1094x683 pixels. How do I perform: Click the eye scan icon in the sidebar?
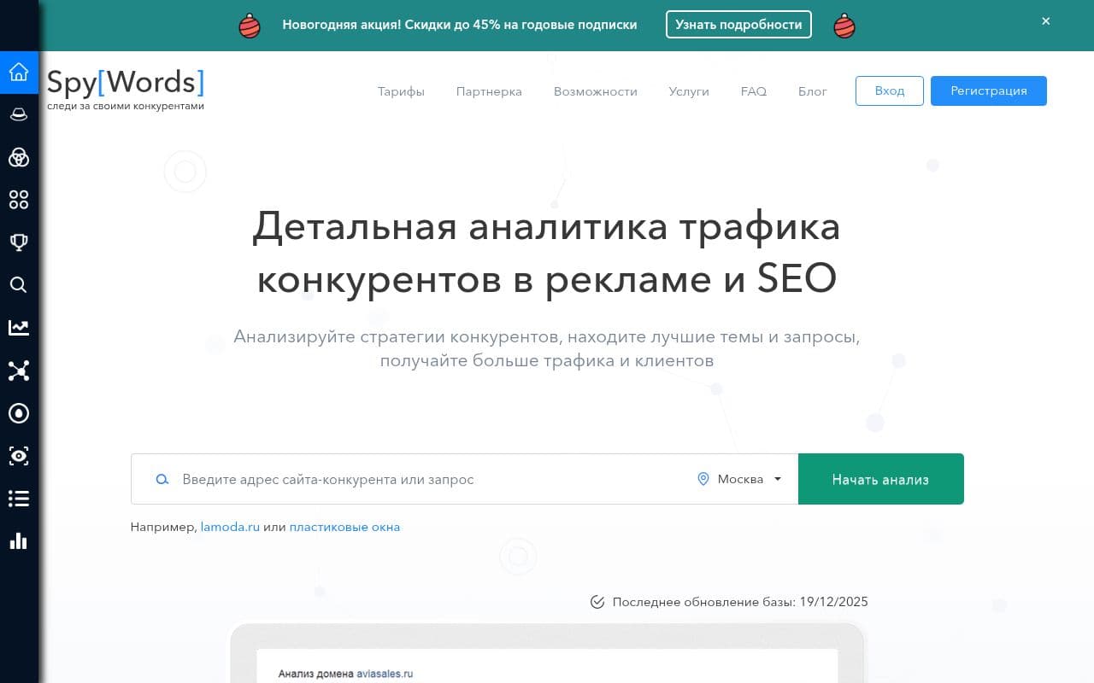(19, 456)
